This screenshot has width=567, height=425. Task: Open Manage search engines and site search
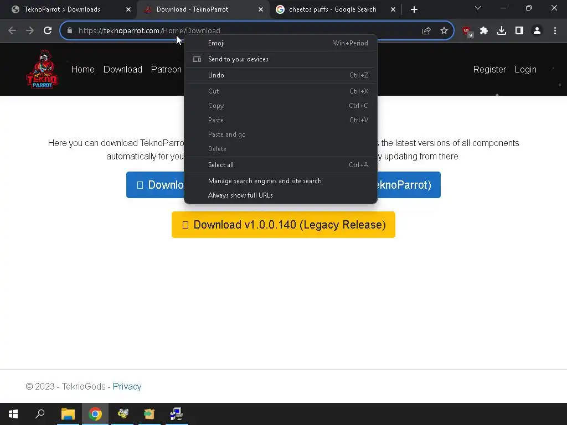pos(281,181)
